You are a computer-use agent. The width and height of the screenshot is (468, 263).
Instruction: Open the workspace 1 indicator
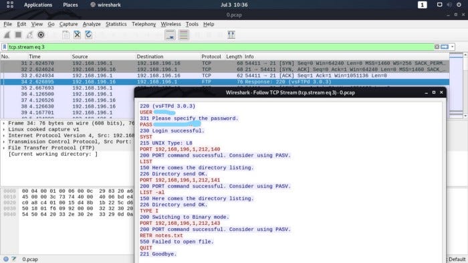[x=422, y=5]
